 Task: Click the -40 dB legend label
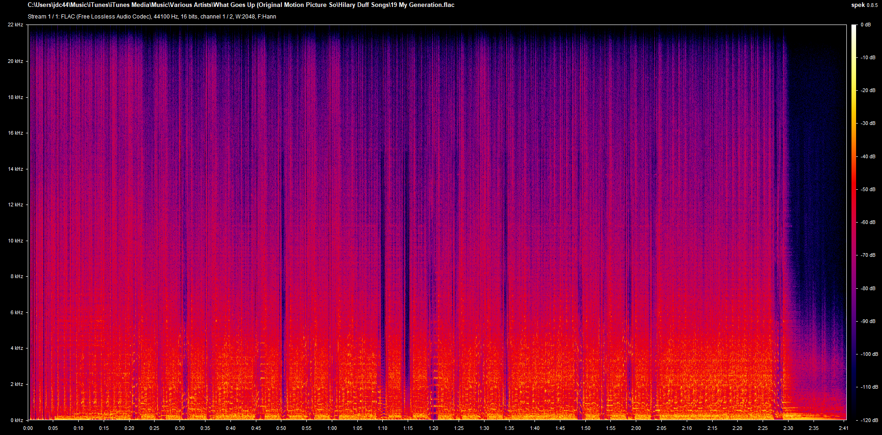[868, 156]
